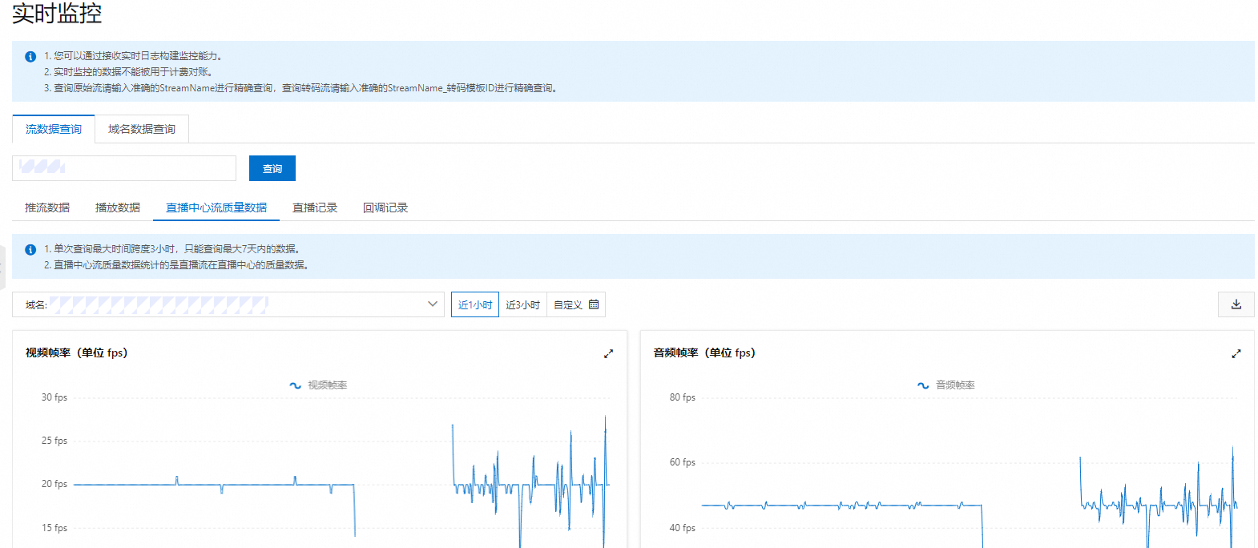Expand the 音频帧率 chart to fullscreen

(1236, 353)
